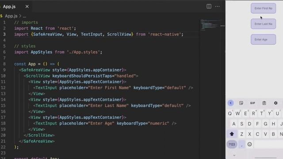Image resolution: width=283 pixels, height=159 pixels.
Task: Open the keyboard GIF search
Action: tap(252, 103)
